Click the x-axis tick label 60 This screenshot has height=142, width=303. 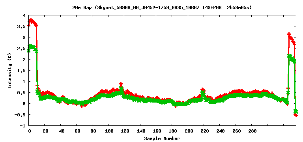[77, 131]
